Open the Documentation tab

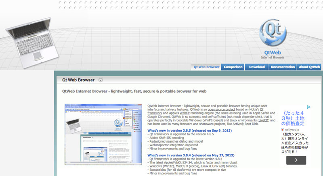tap(282, 67)
